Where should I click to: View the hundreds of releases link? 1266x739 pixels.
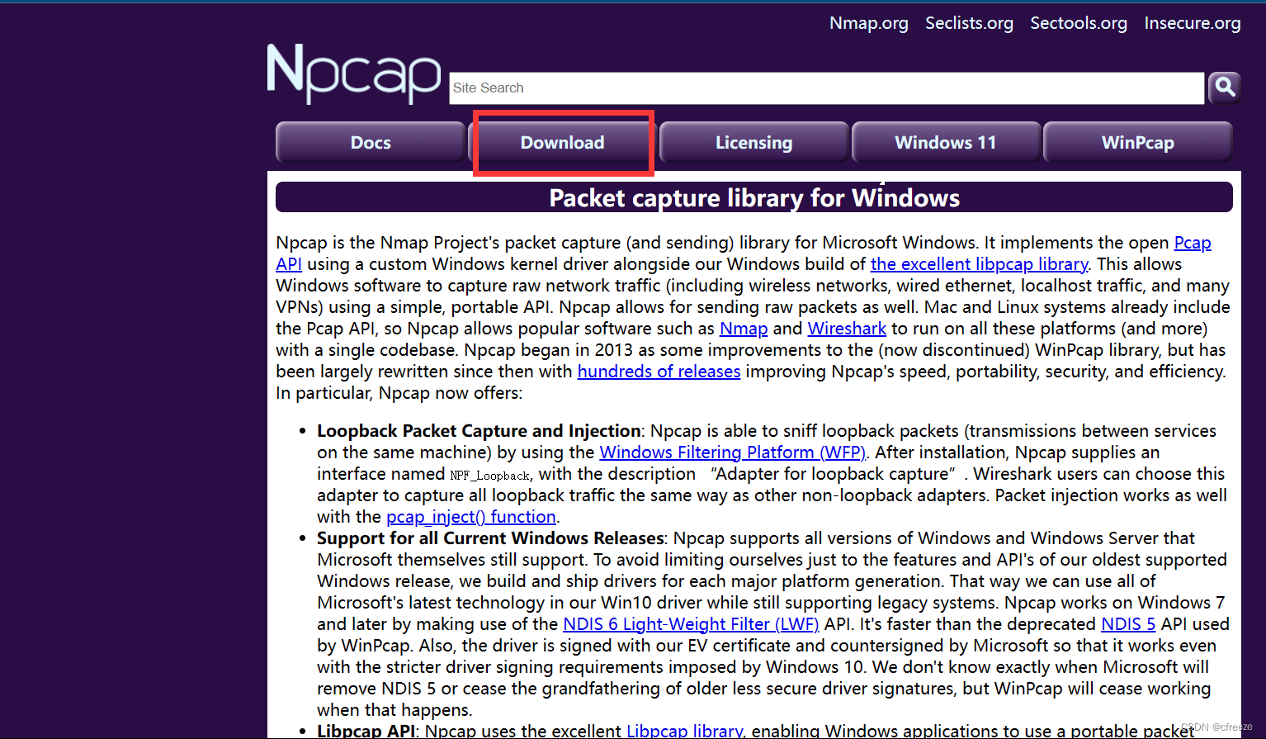pos(659,371)
